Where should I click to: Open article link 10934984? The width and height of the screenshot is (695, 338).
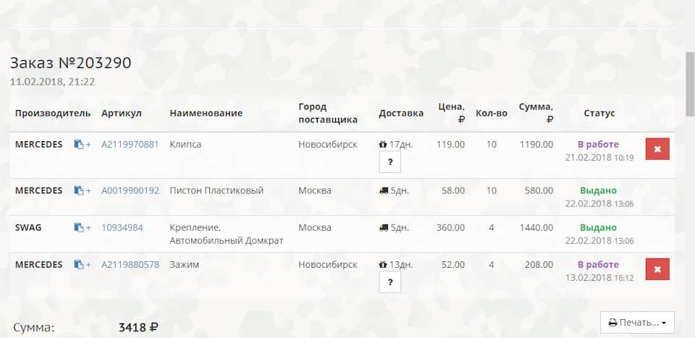[x=122, y=228]
